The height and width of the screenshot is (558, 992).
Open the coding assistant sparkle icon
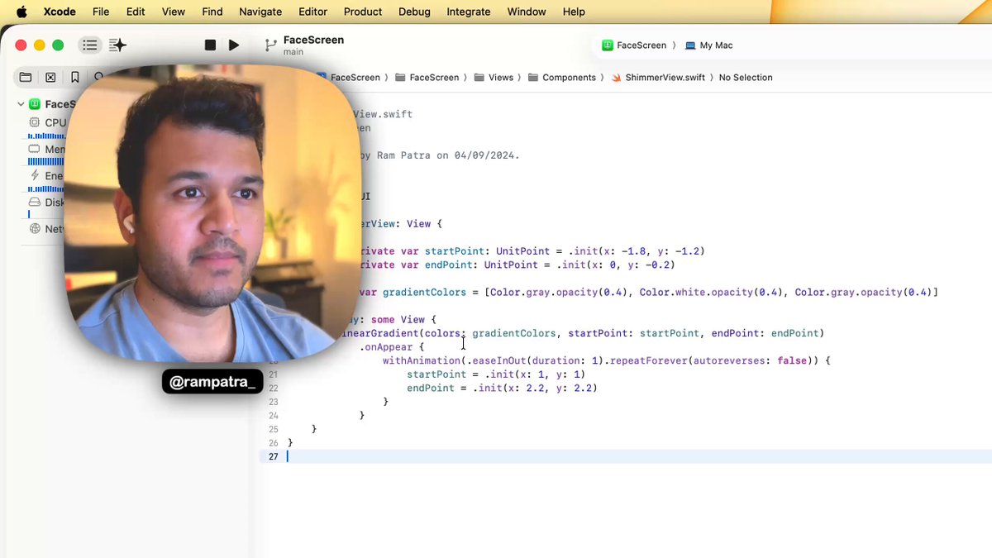[x=117, y=45]
